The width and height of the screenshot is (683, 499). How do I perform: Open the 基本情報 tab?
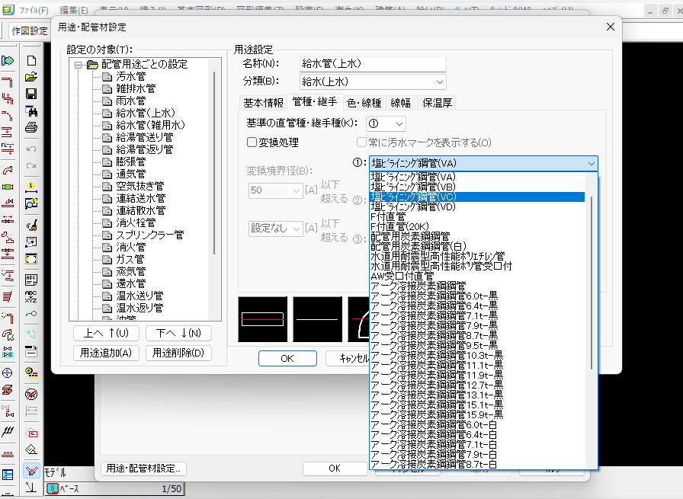[263, 102]
